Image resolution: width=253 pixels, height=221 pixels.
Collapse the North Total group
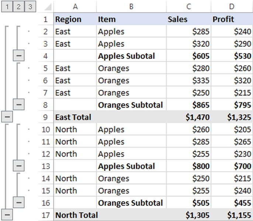pyautogui.click(x=7, y=215)
